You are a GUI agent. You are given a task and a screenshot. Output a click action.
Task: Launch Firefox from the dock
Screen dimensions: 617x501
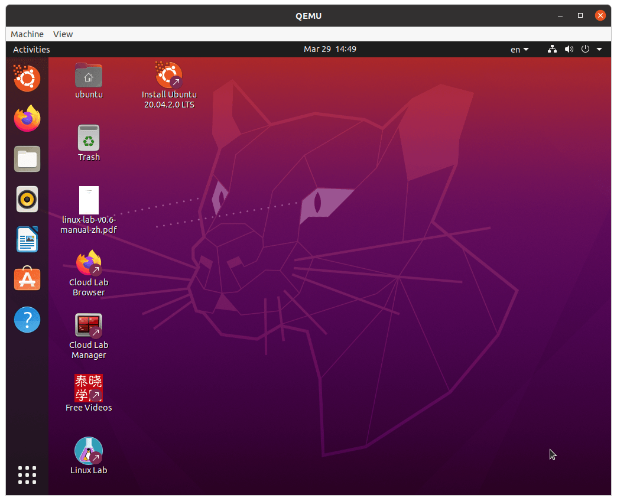coord(27,118)
